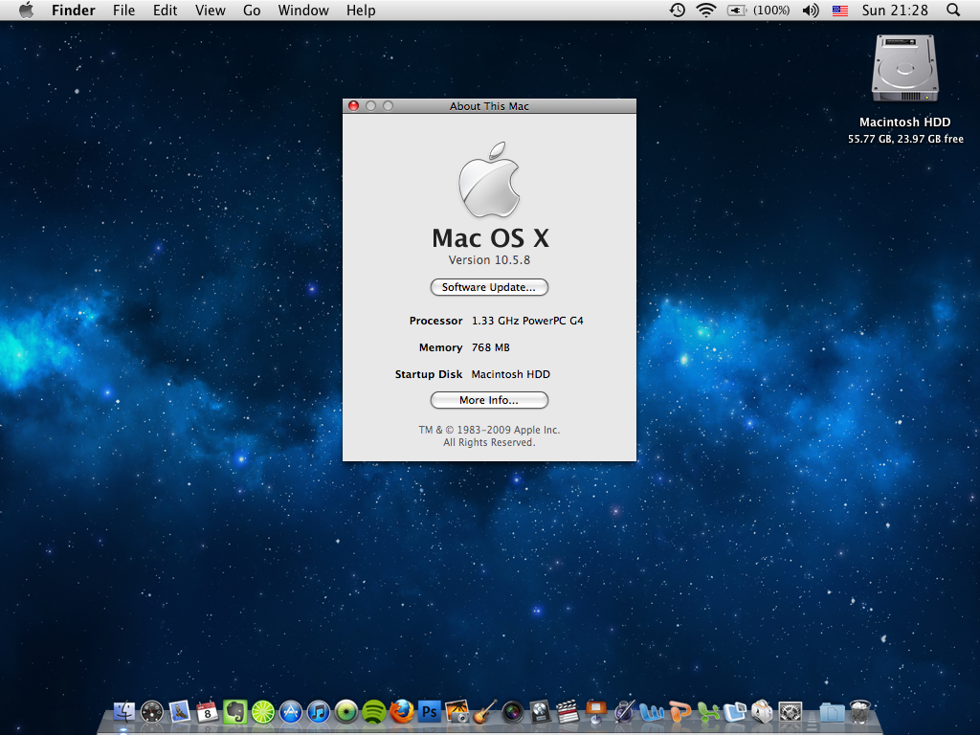Launch iTunes from the Dock

318,711
